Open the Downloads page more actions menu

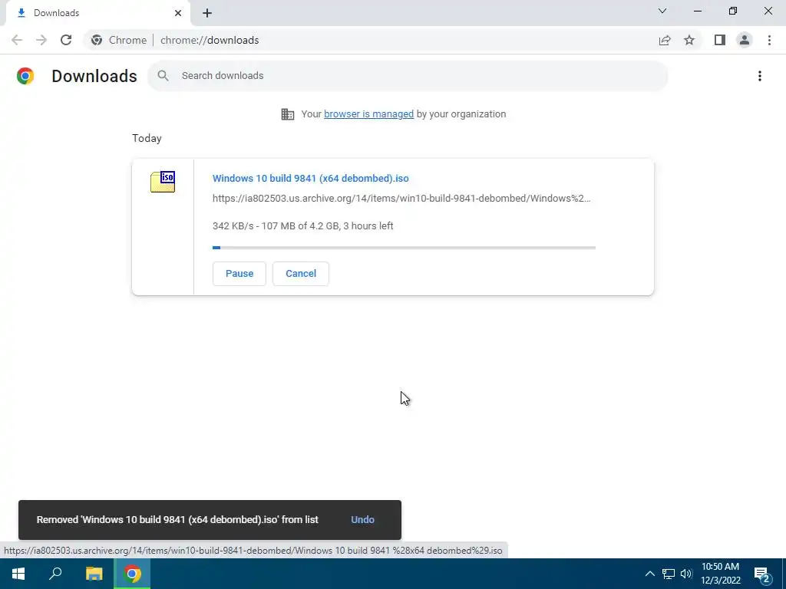coord(760,76)
